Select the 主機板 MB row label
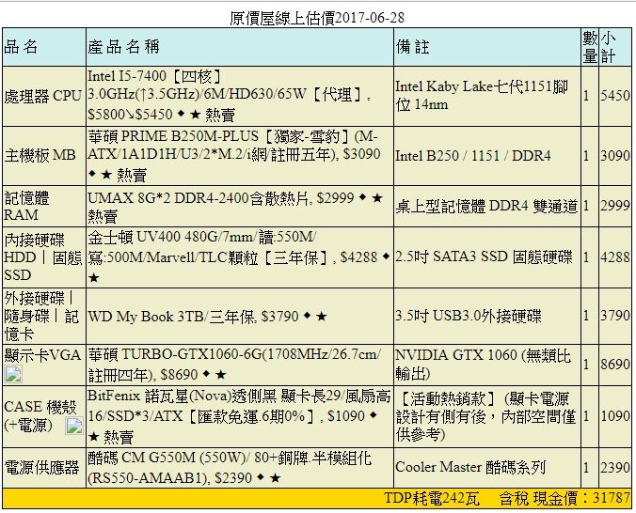The image size is (636, 513). (x=40, y=156)
